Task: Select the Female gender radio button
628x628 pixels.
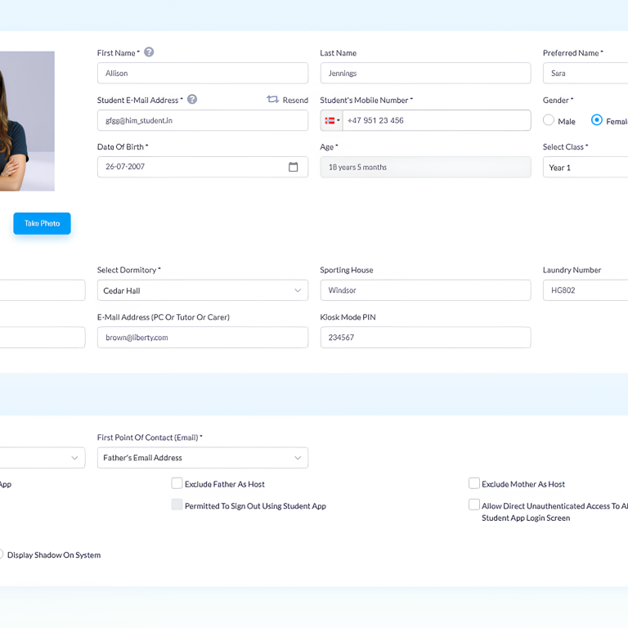Action: (597, 120)
